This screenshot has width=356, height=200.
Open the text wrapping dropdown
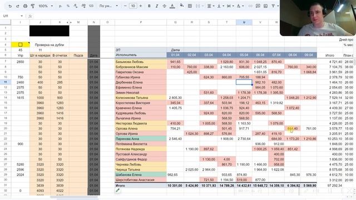[x=230, y=6]
